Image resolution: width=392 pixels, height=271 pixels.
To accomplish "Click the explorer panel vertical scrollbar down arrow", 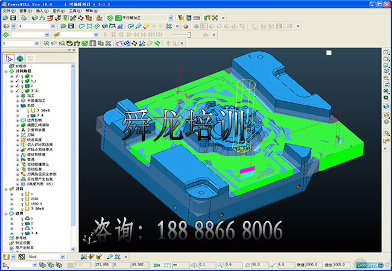I will (73, 249).
